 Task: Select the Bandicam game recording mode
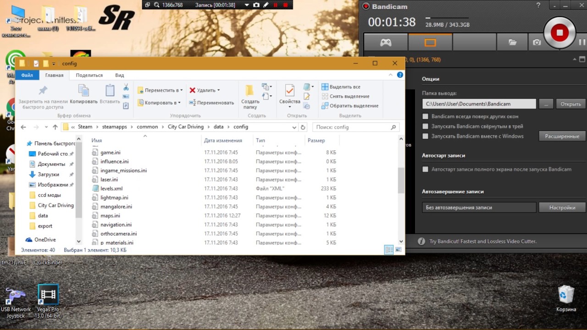click(386, 42)
